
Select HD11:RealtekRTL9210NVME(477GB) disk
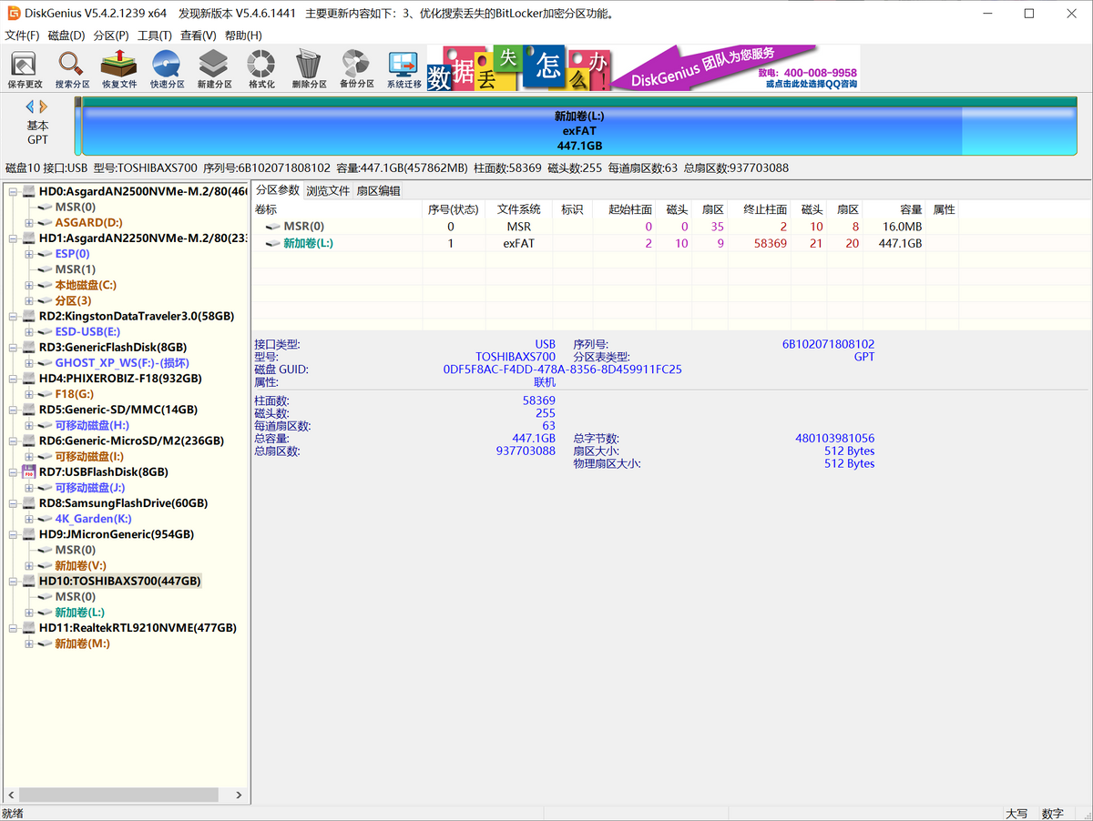pyautogui.click(x=138, y=628)
